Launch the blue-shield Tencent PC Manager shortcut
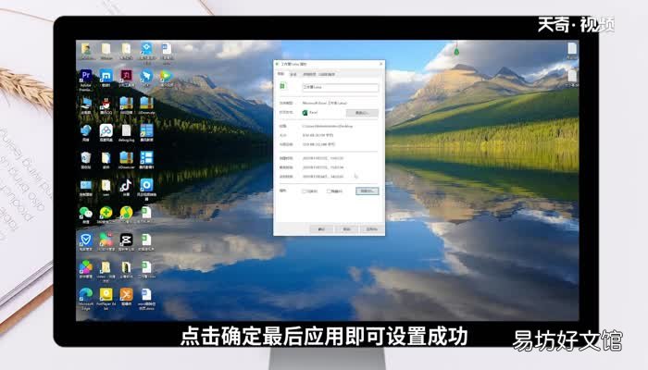The height and width of the screenshot is (370, 648). point(86,241)
